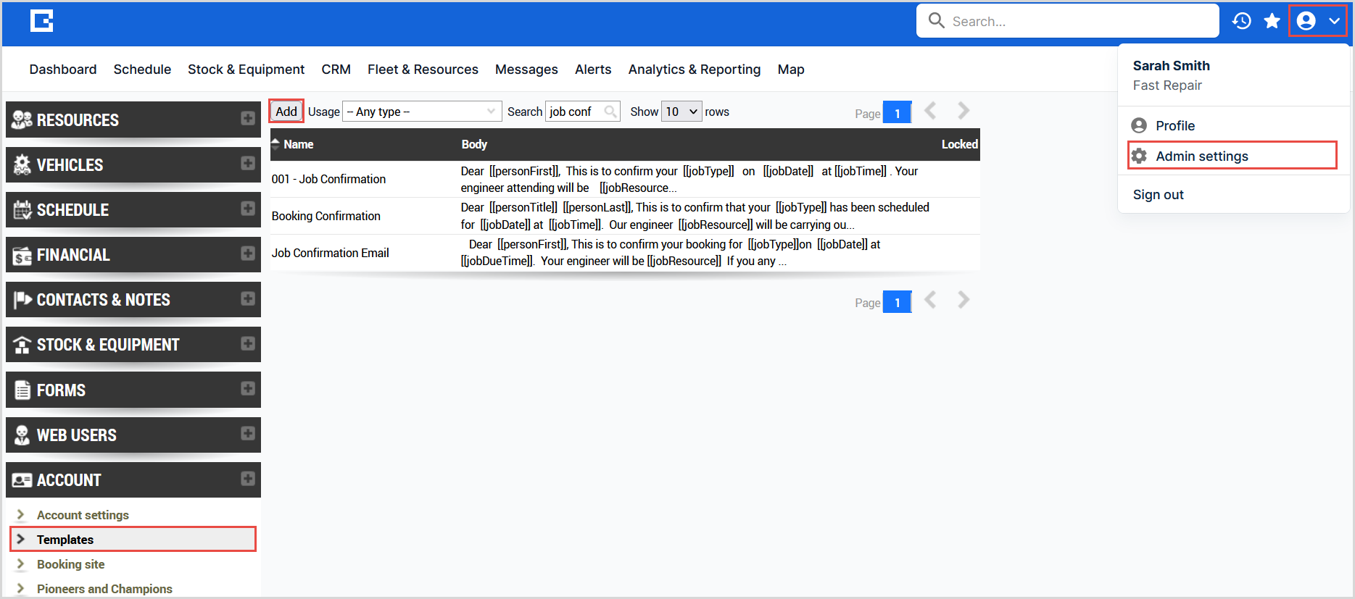Expand the Vehicles sidebar section
The width and height of the screenshot is (1355, 599).
(247, 164)
